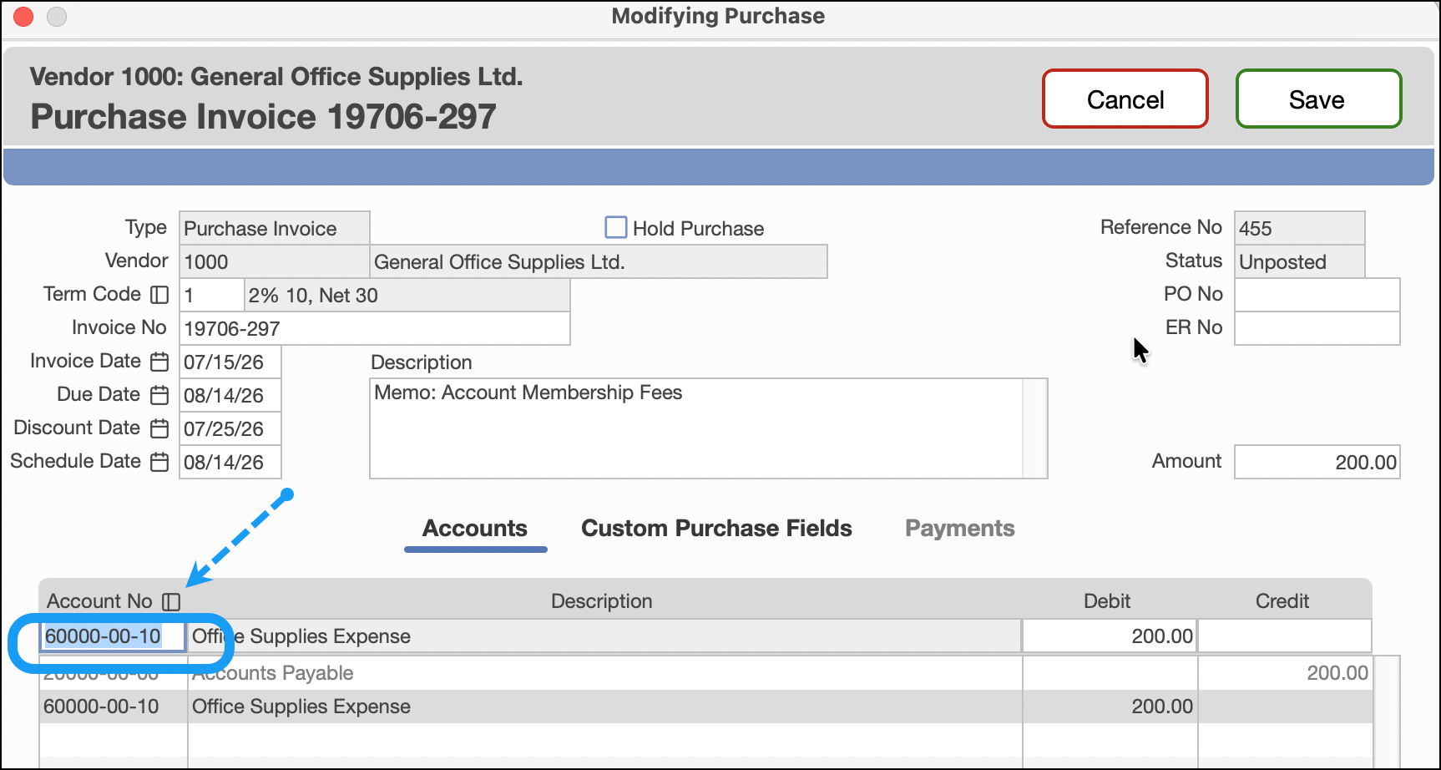Switch to the Custom Purchase Fields tab

716,529
